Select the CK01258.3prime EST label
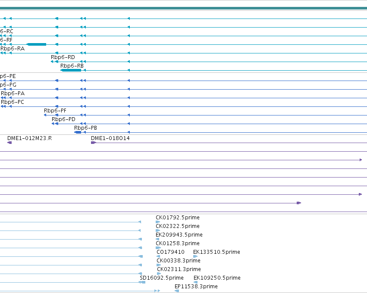 178,243
